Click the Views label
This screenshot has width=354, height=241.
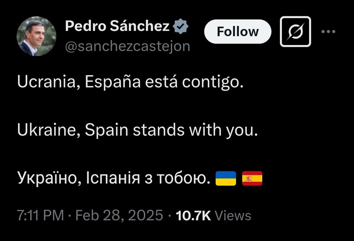coord(233,215)
